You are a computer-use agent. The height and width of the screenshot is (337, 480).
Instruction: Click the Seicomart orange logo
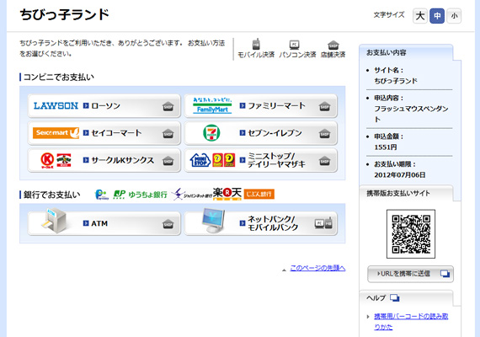pos(56,132)
